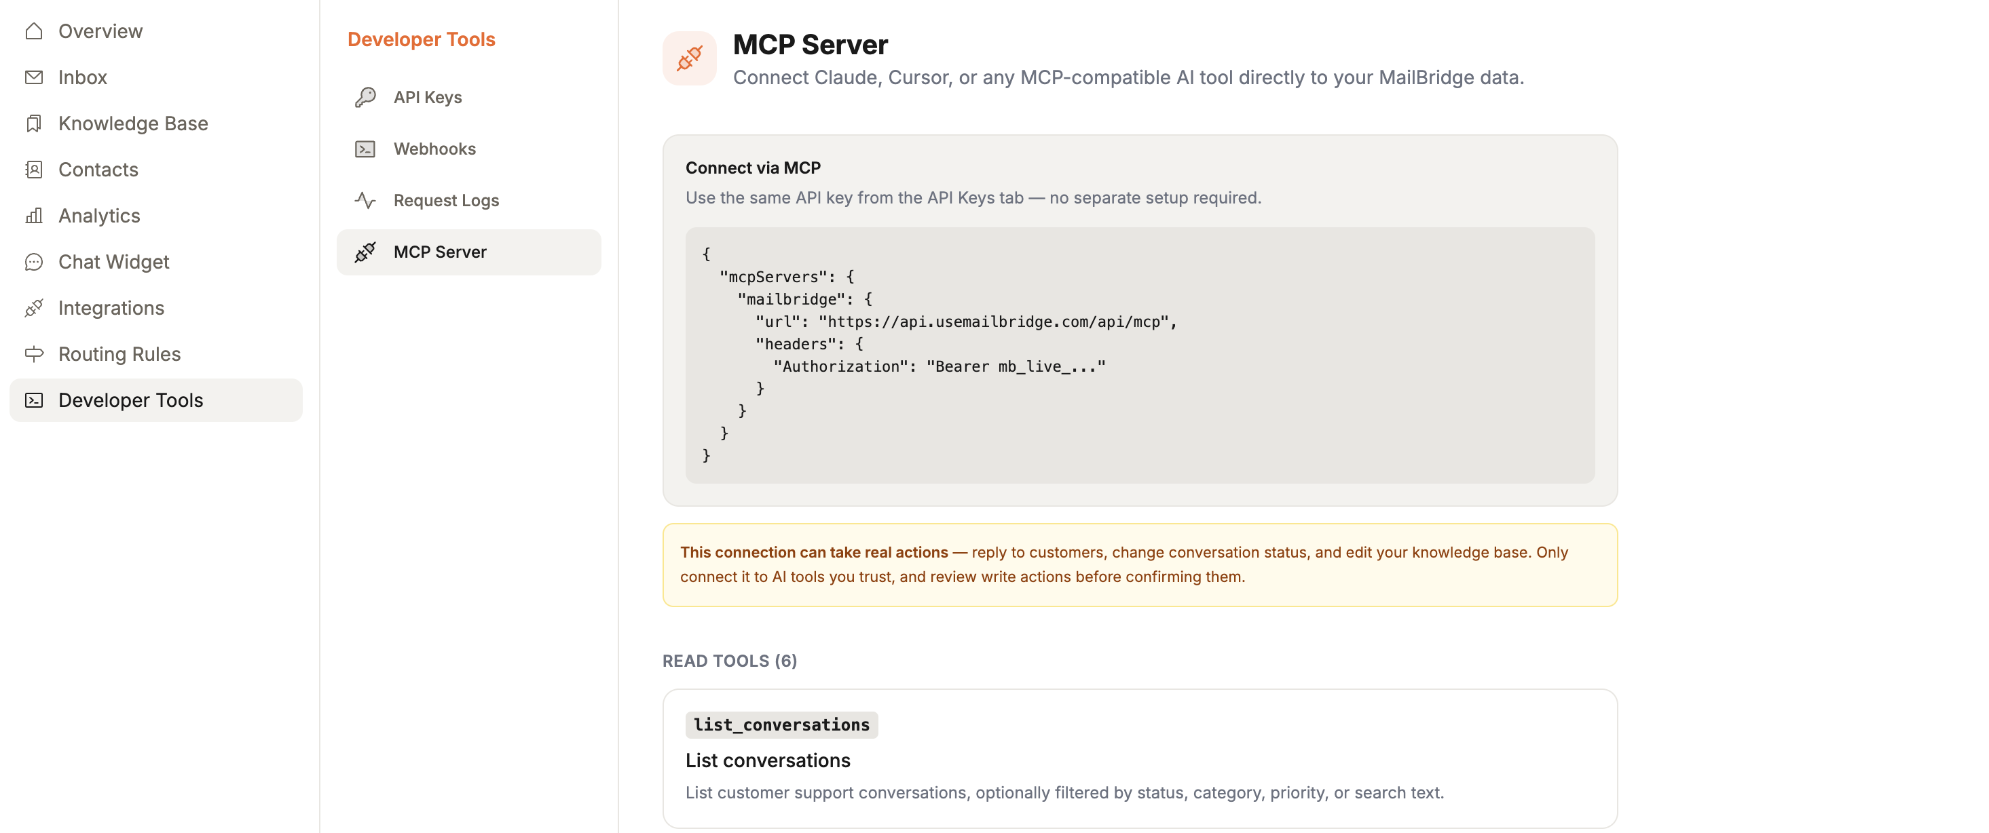The width and height of the screenshot is (1989, 833).
Task: Click the Webhooks terminal icon
Action: tap(365, 149)
